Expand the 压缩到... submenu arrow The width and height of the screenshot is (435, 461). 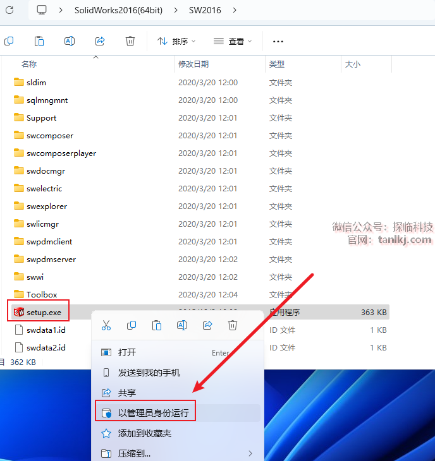point(250,453)
